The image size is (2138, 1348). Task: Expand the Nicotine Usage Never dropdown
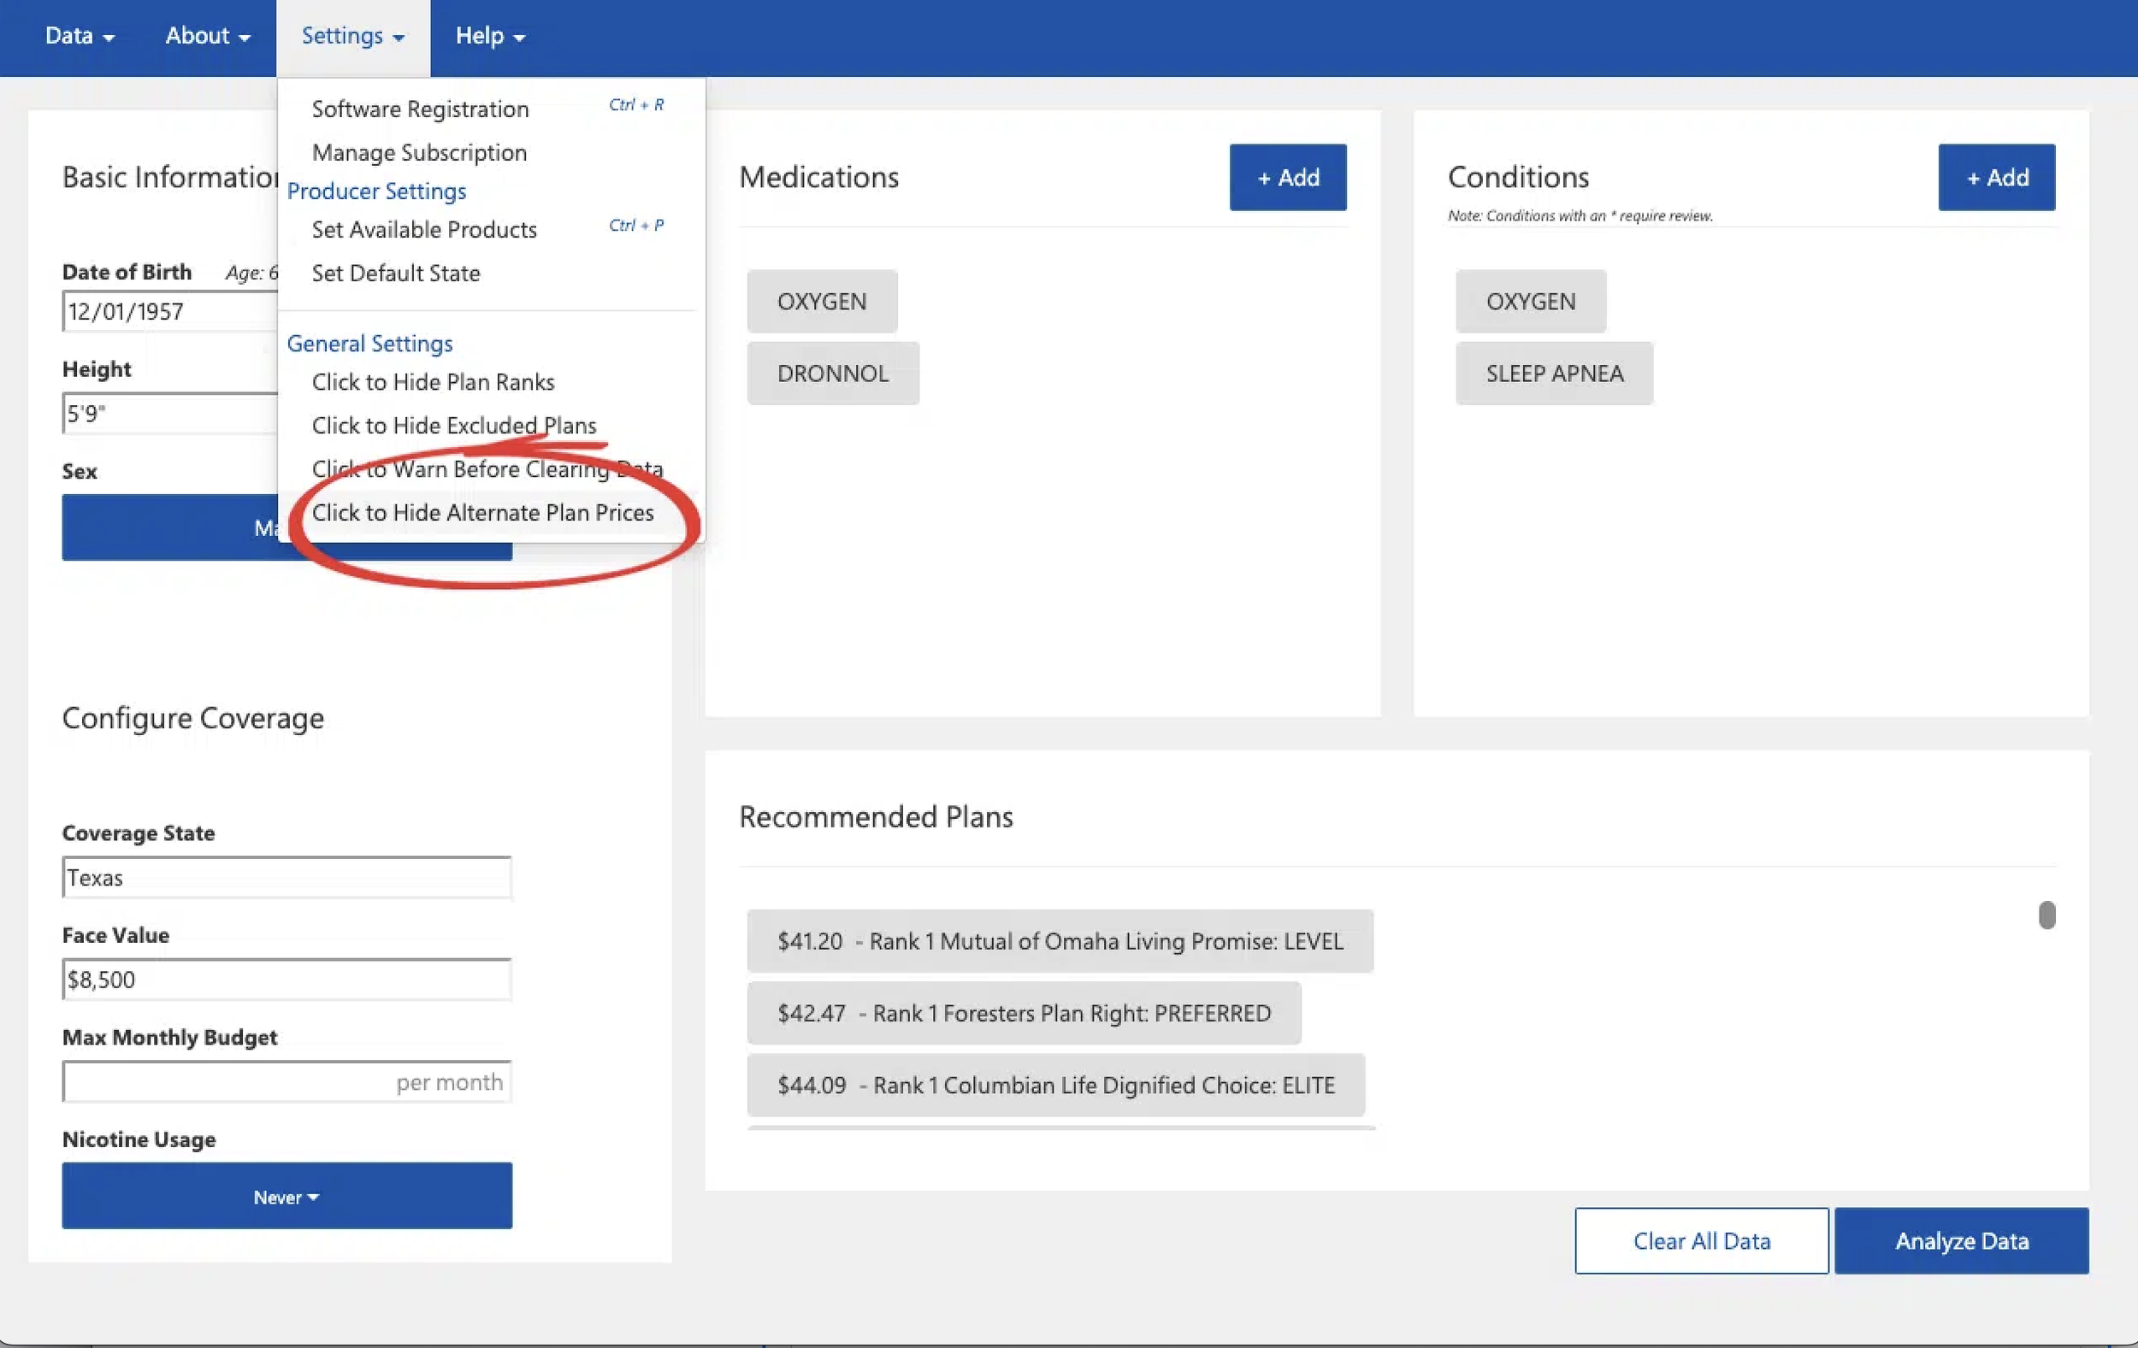[286, 1196]
